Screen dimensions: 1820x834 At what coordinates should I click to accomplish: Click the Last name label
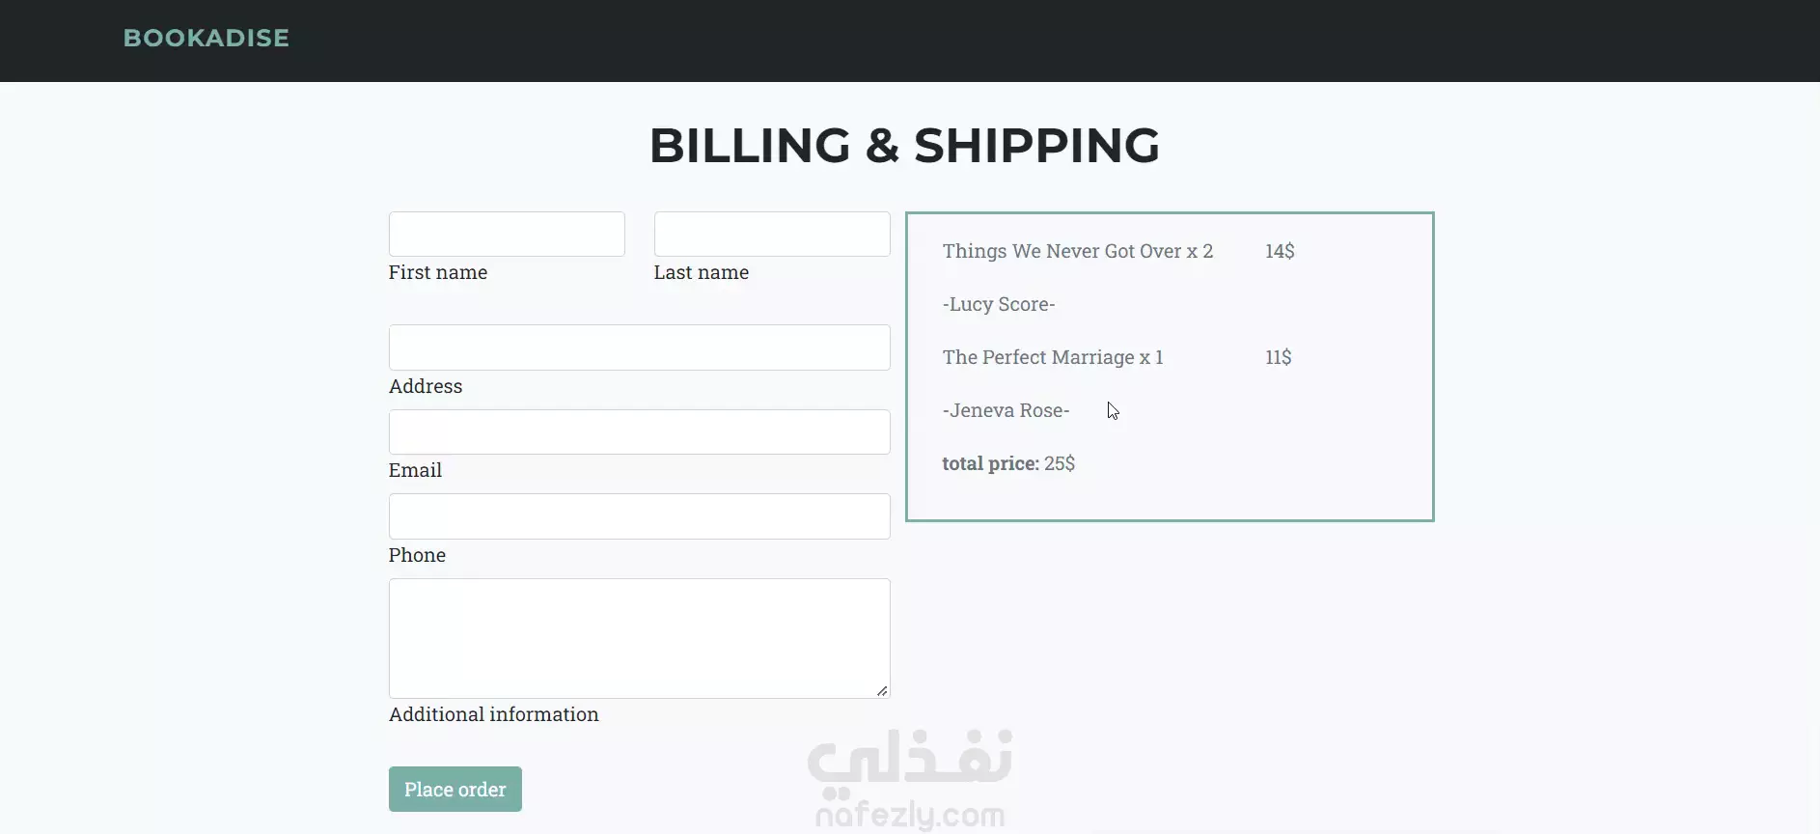pos(702,272)
